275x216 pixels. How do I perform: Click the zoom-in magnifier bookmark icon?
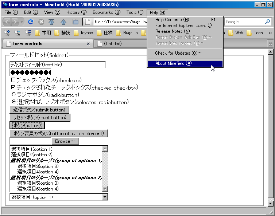click(7, 32)
